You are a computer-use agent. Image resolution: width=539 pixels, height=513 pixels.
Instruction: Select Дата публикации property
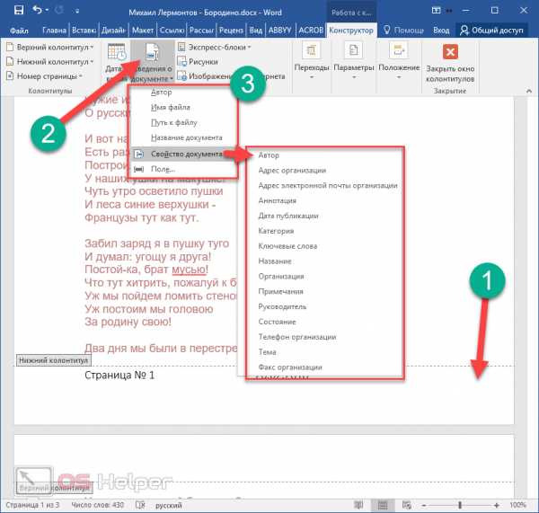[288, 216]
